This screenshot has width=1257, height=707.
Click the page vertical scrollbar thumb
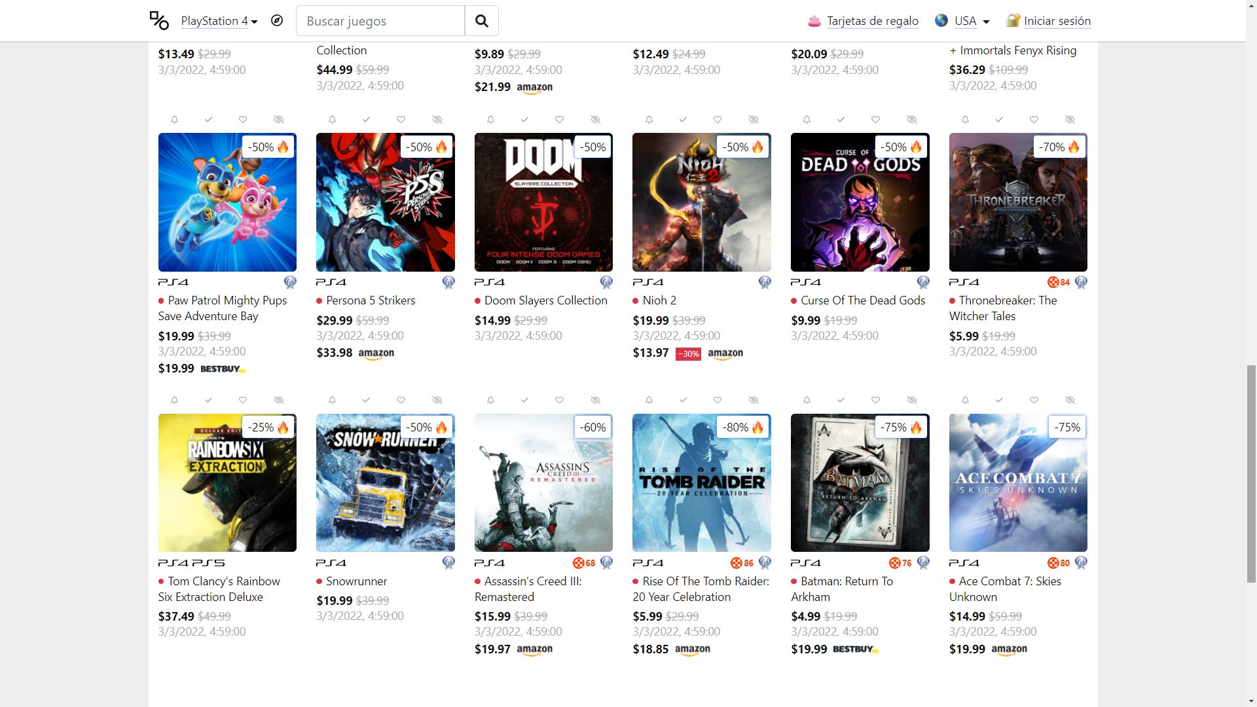tap(1251, 473)
